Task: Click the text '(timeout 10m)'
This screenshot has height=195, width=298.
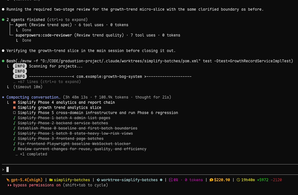Action: coord(28,87)
